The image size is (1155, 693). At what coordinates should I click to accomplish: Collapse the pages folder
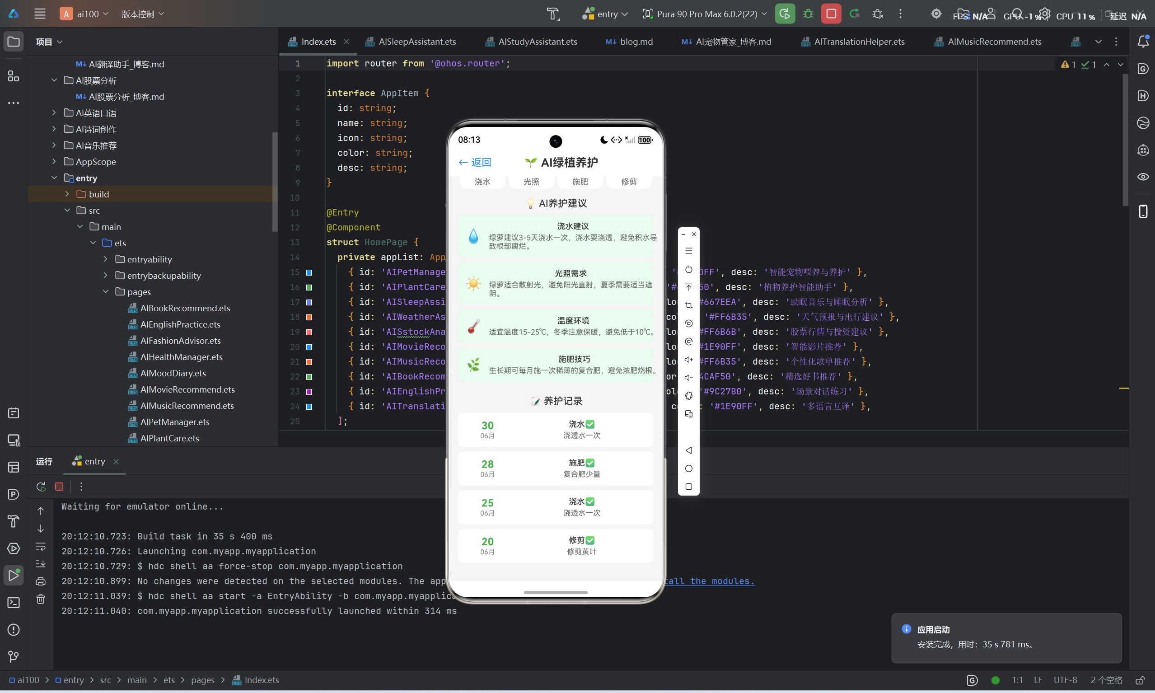(106, 291)
